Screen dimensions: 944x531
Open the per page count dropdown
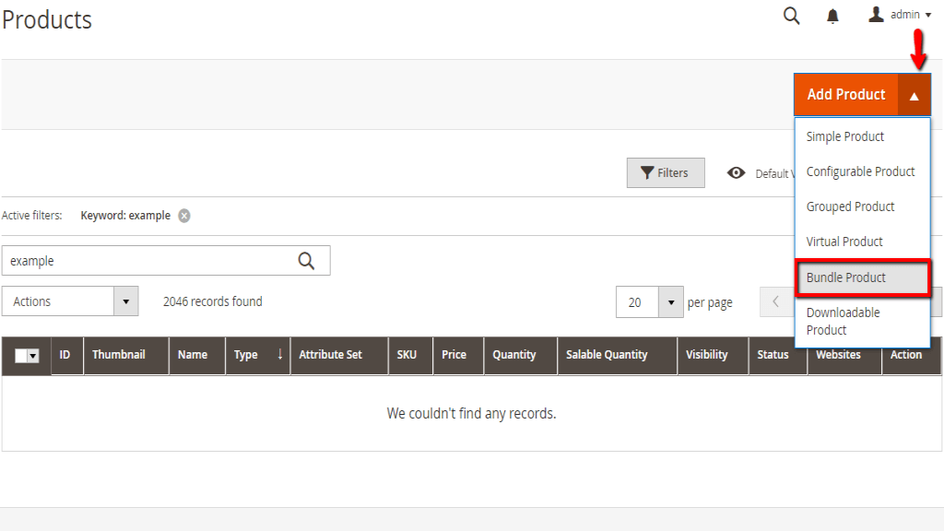click(x=670, y=302)
